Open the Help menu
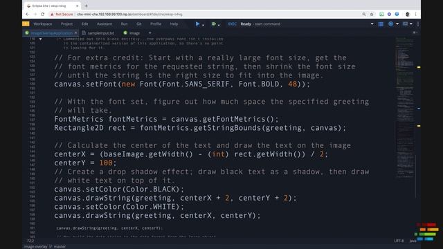The height and width of the screenshot is (249, 443). pyautogui.click(x=174, y=24)
